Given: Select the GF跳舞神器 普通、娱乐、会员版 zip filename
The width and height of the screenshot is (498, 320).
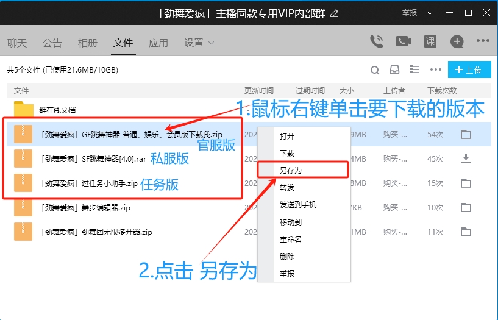Looking at the screenshot, I should pyautogui.click(x=132, y=135).
